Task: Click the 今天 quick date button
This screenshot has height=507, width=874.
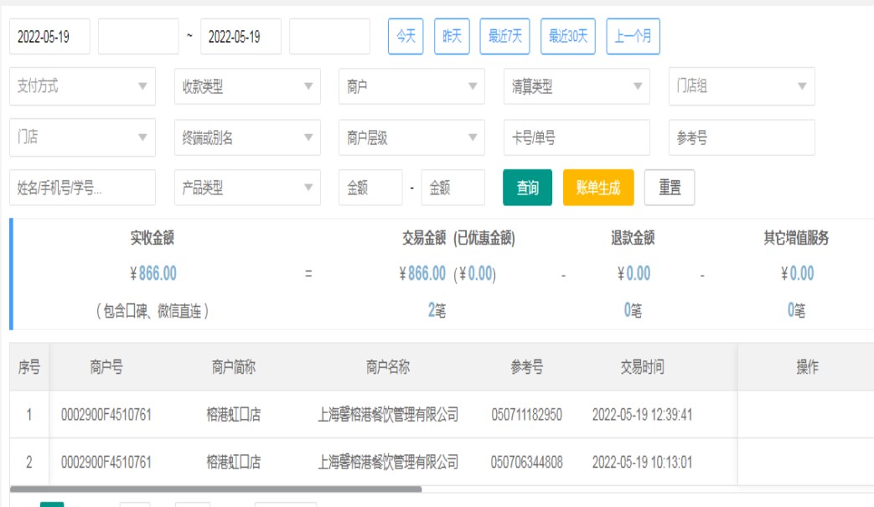Action: click(406, 37)
